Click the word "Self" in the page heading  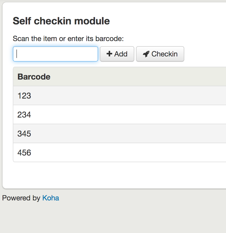tap(22, 21)
